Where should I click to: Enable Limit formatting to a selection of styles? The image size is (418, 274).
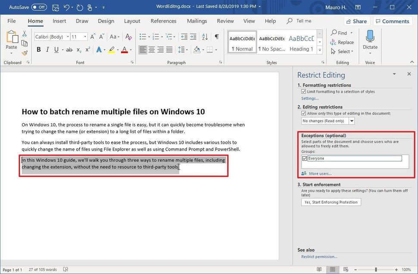[304, 91]
